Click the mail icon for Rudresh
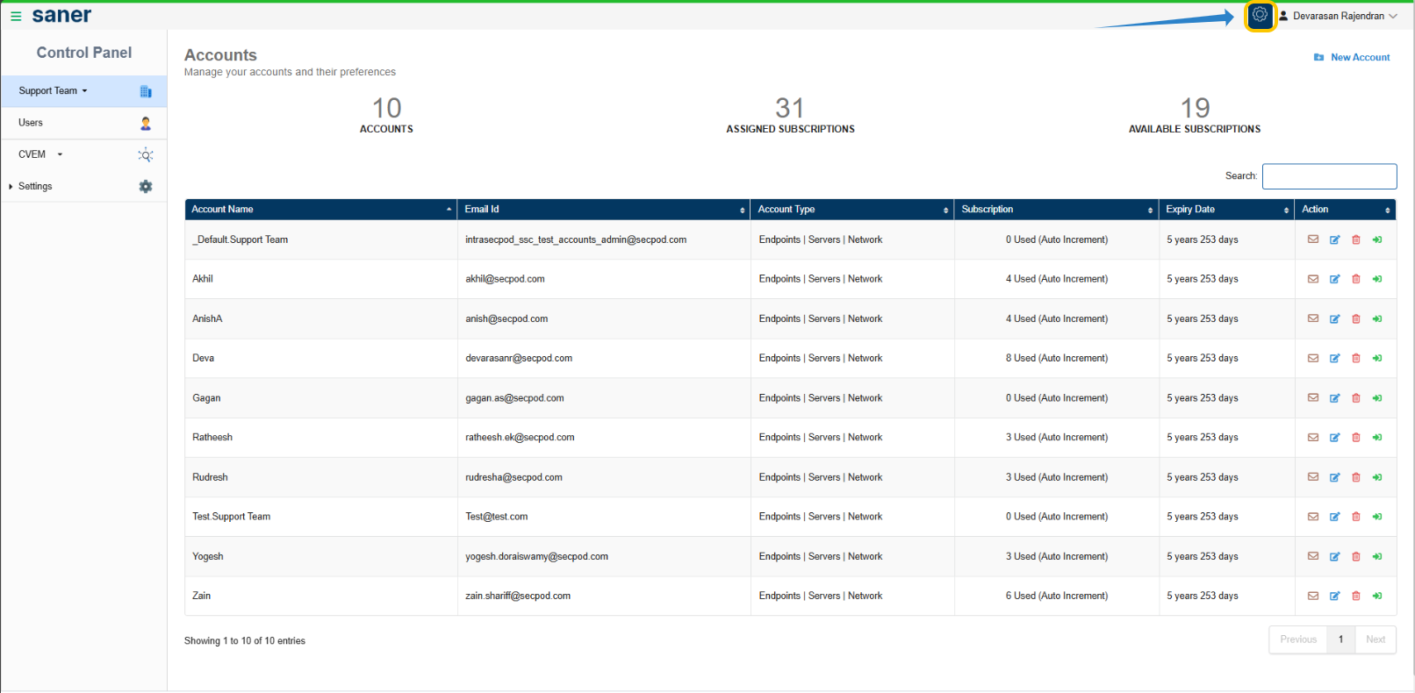 (1313, 477)
